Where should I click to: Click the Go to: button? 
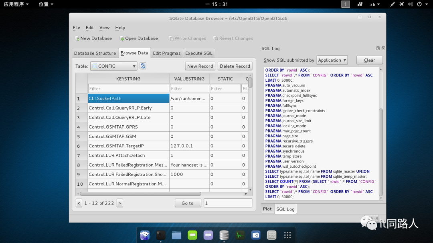(x=188, y=203)
